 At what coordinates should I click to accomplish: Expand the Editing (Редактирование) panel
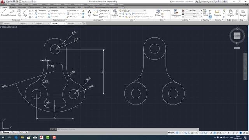point(60,20)
